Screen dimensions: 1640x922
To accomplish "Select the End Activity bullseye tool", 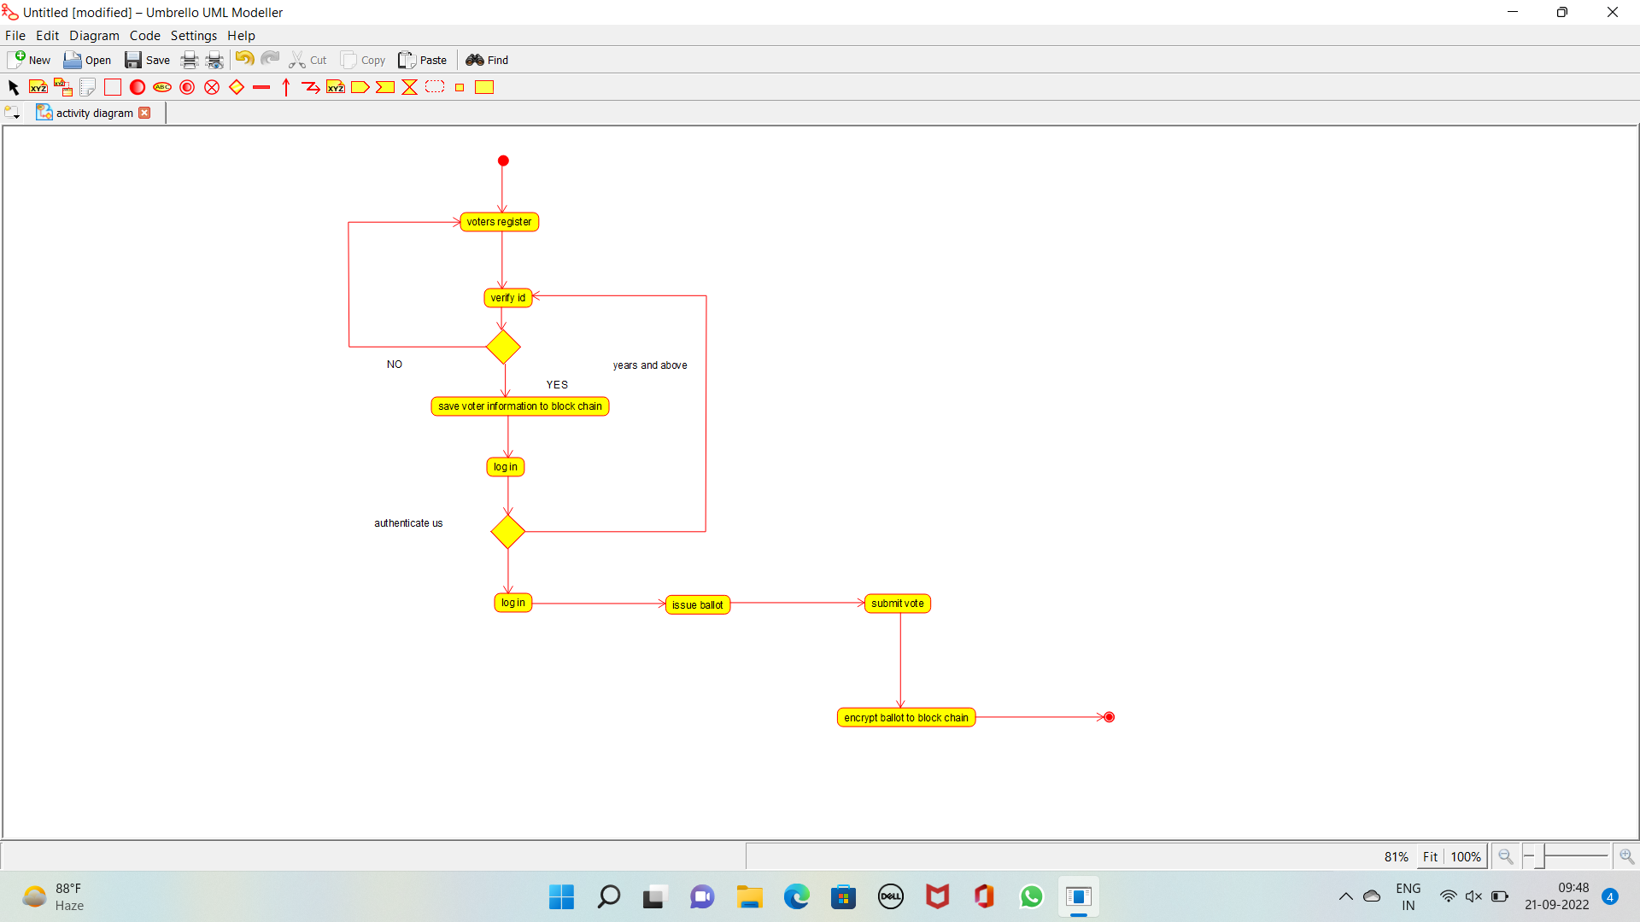I will coord(187,87).
